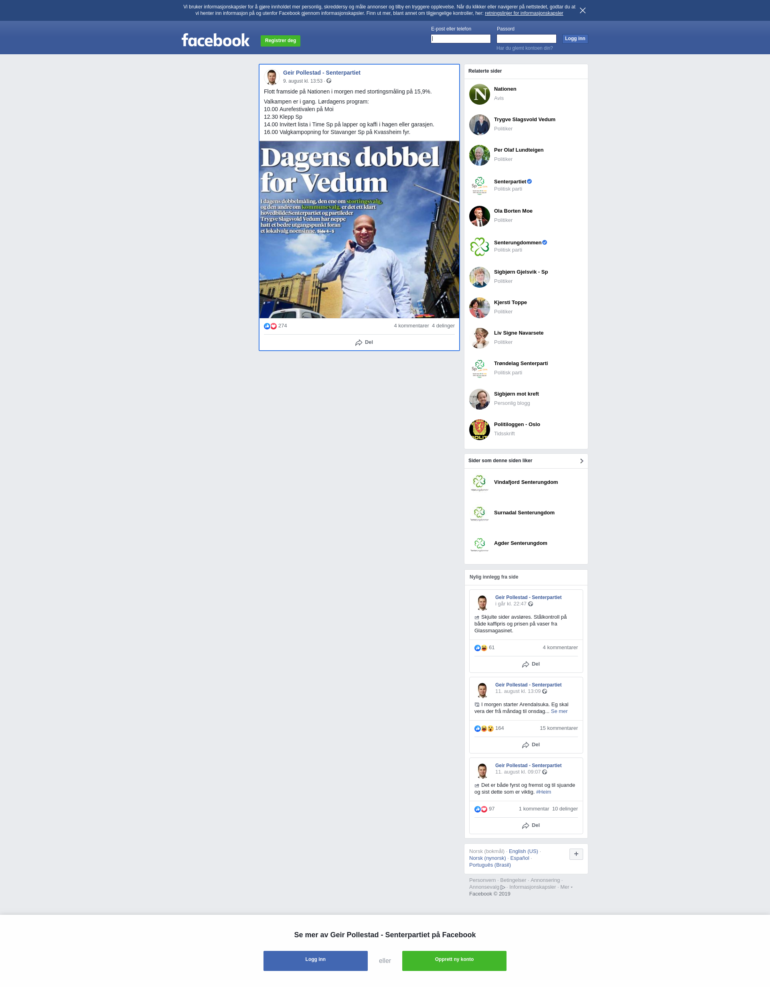Open 10 delinger on the #Heim post
Image resolution: width=770 pixels, height=987 pixels.
[x=565, y=809]
